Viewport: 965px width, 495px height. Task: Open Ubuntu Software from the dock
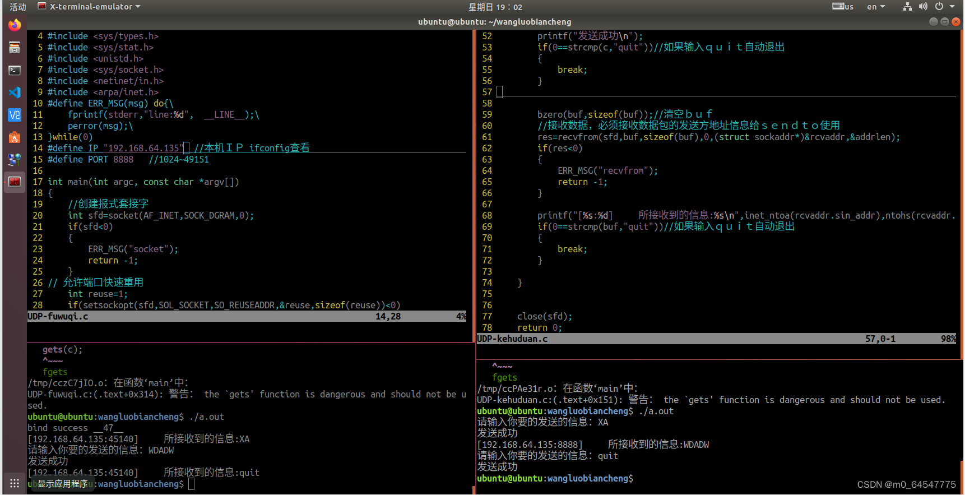point(15,137)
